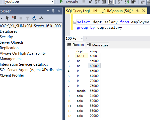Select the Databases tree node
The image size is (150, 120).
[x=9, y=31]
